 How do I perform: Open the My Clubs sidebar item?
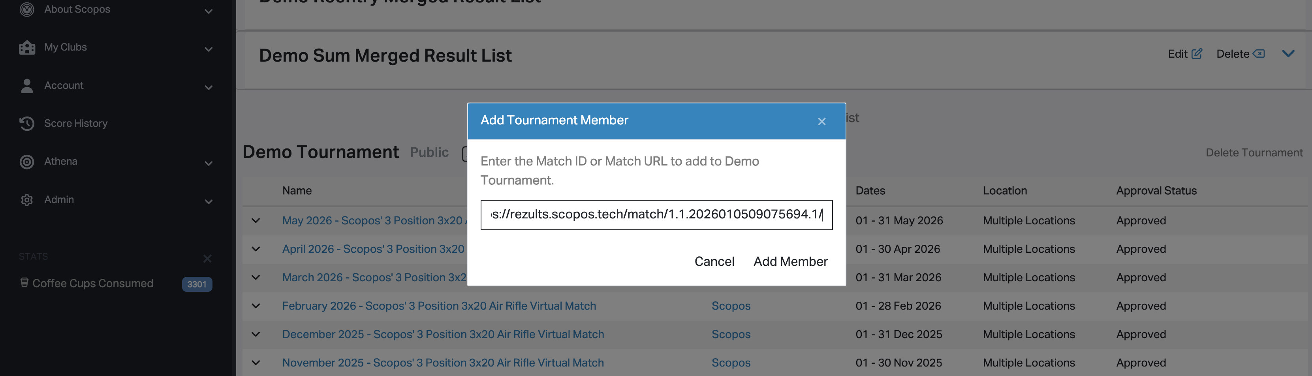(65, 47)
